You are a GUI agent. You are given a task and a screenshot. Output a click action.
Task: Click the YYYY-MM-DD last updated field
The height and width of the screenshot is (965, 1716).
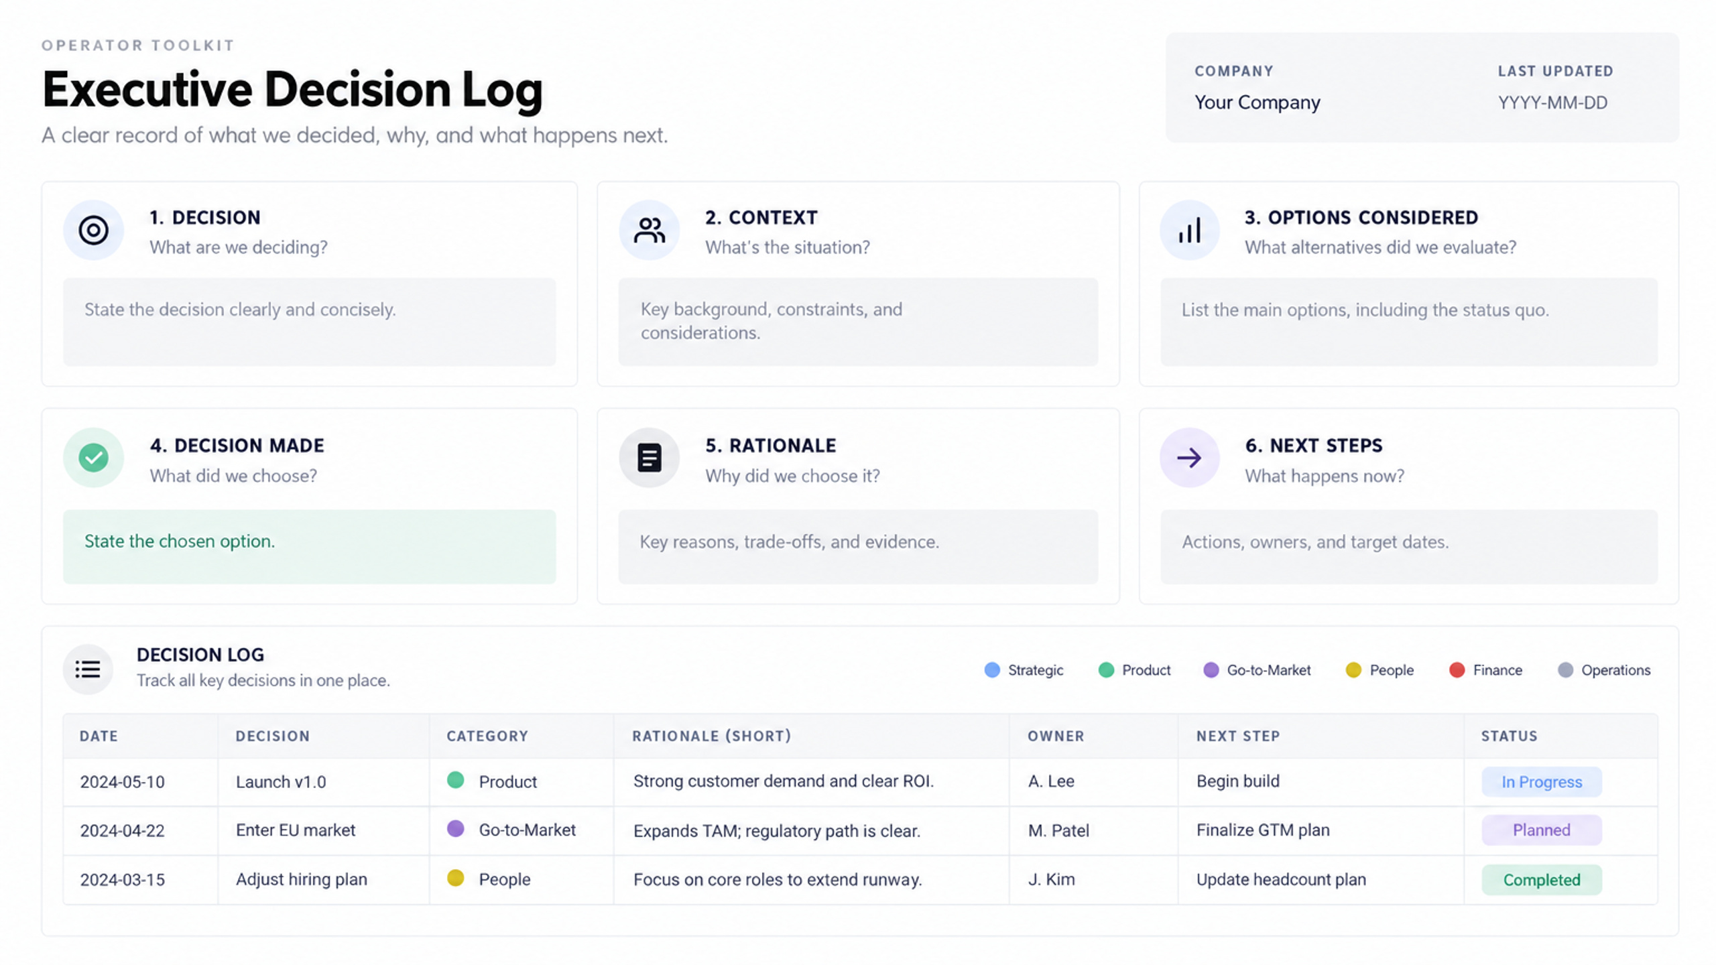tap(1552, 103)
